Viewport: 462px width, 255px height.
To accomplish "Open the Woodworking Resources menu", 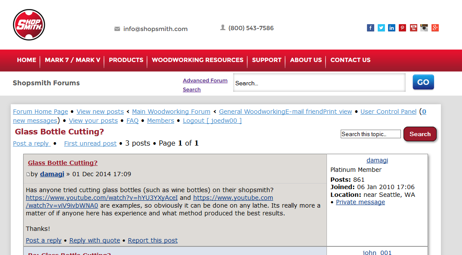I will [x=197, y=60].
